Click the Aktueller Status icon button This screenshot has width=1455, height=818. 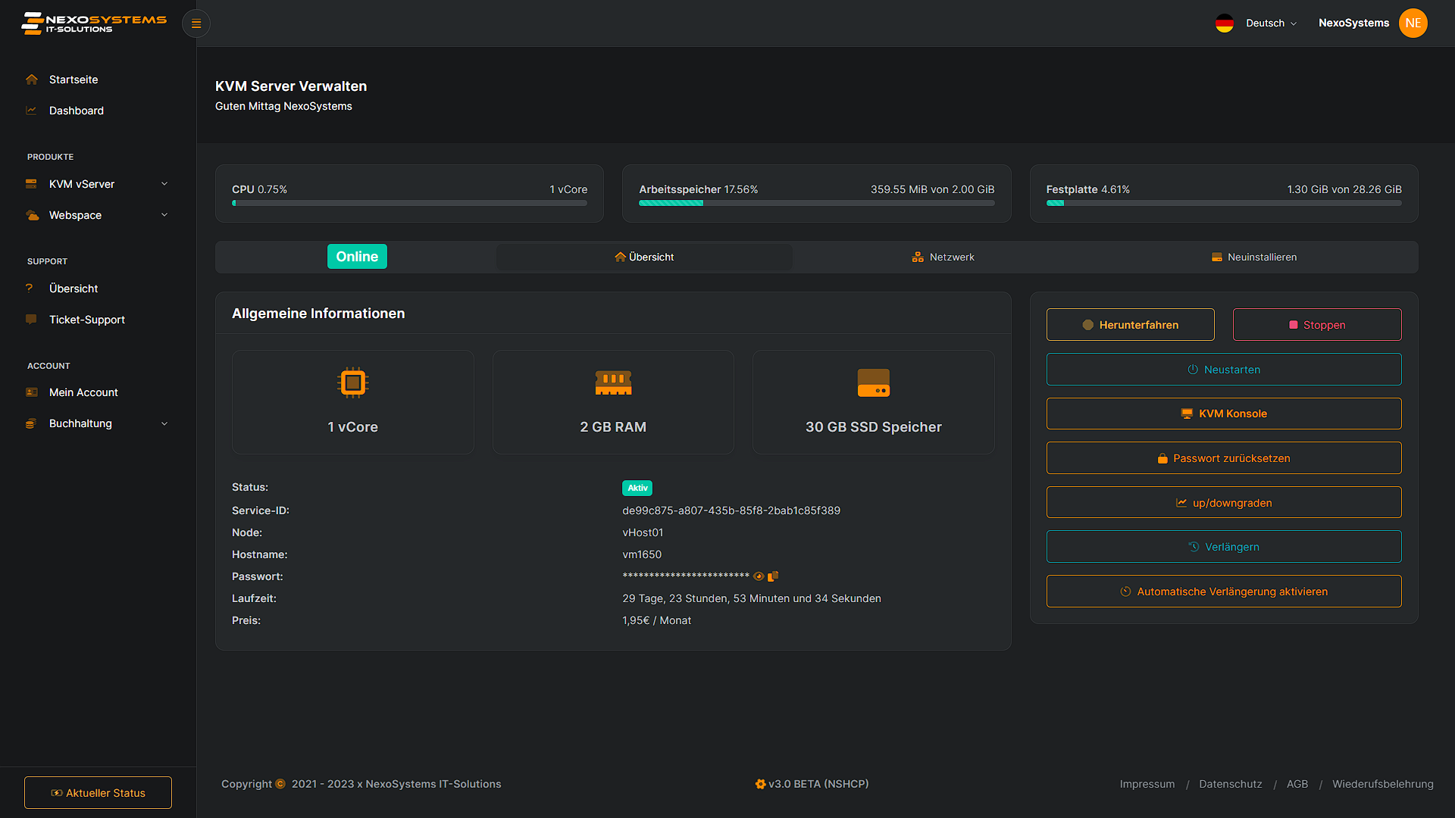[x=57, y=792]
